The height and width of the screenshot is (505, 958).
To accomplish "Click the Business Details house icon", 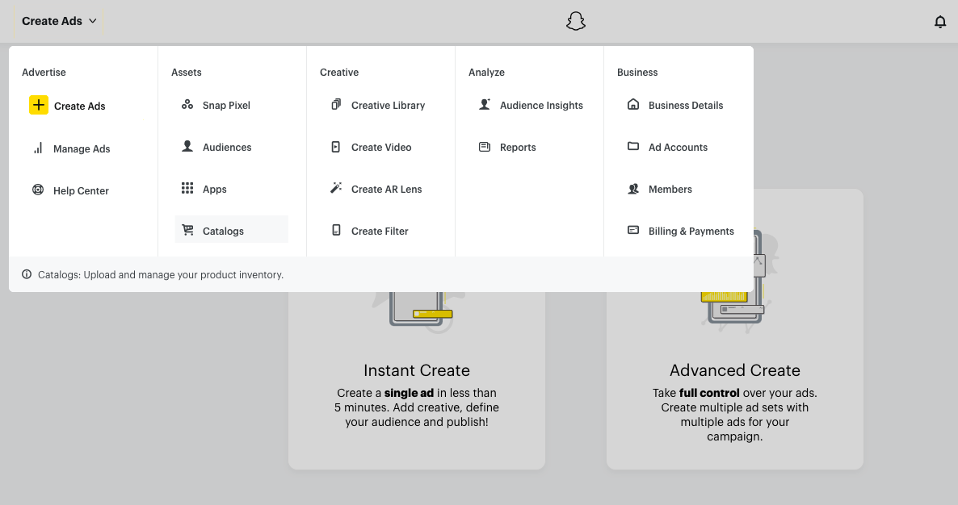I will click(633, 104).
